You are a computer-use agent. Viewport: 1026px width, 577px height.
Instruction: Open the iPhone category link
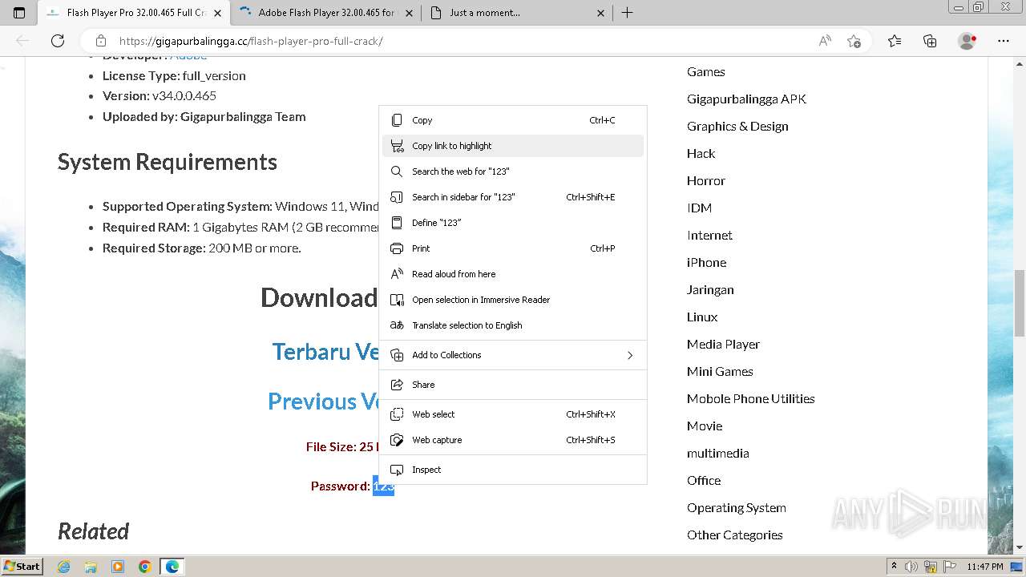[707, 263]
